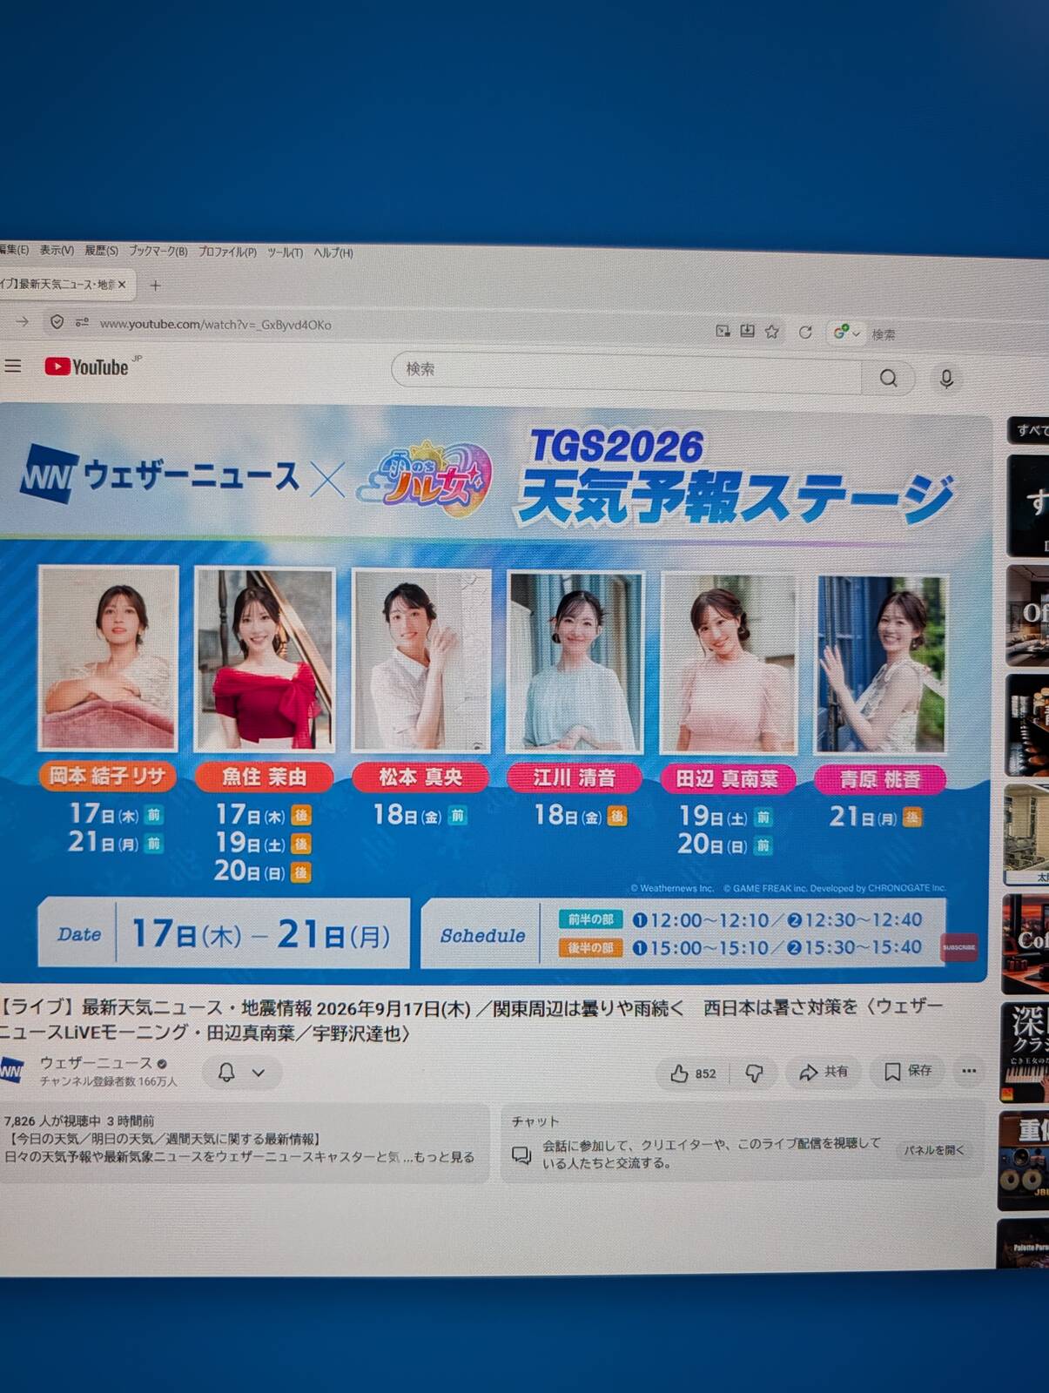Open the 深 クラシック piano recommended video thumbnail
Screen dimensions: 1049x1393
(1025, 1052)
